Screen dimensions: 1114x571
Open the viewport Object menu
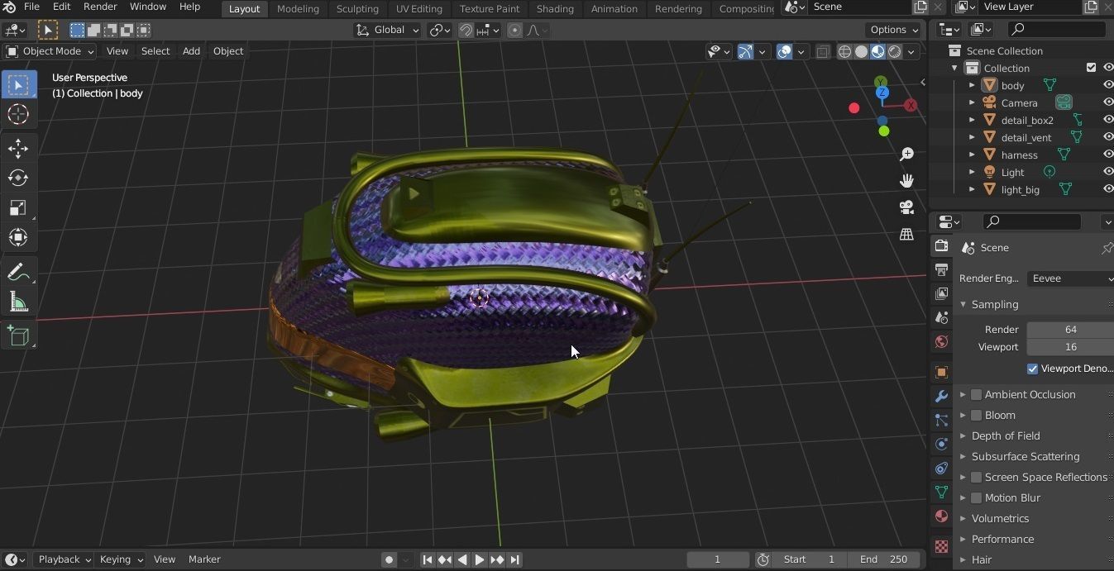tap(228, 51)
